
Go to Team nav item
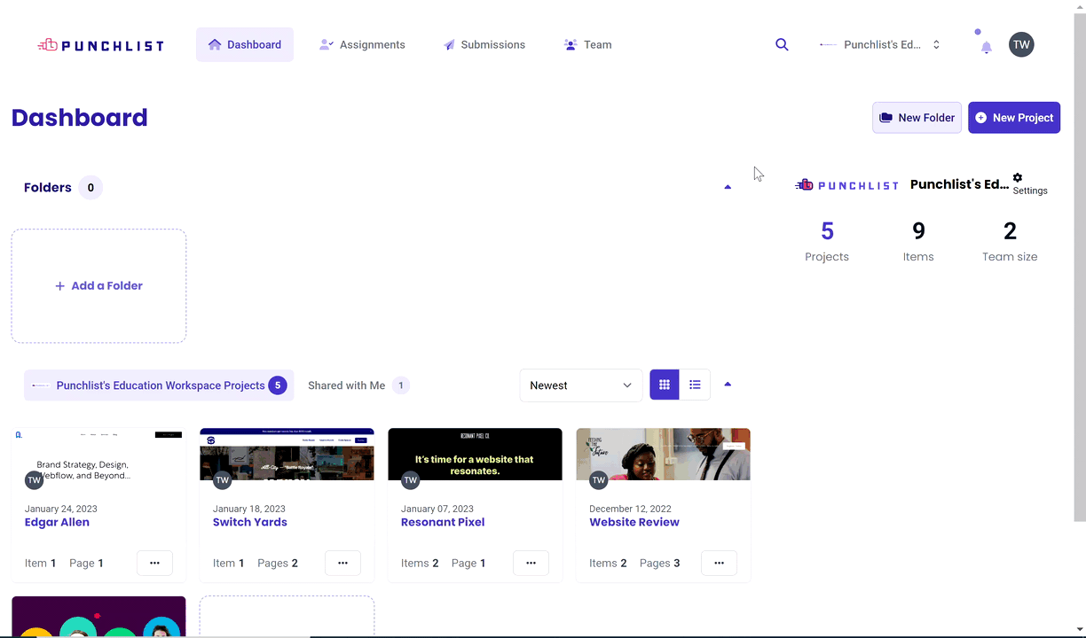tap(587, 44)
